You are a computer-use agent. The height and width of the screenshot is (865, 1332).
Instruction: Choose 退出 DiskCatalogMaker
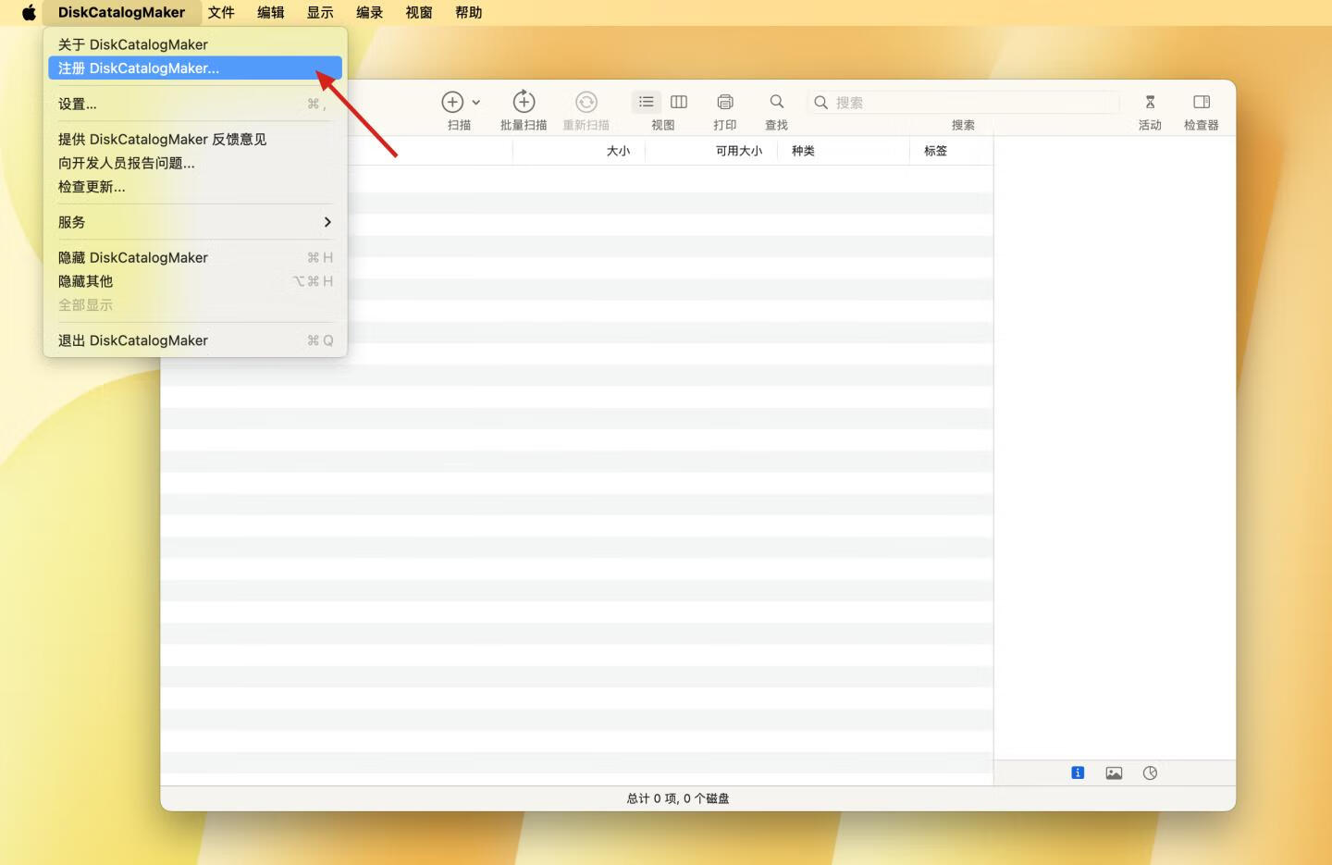pyautogui.click(x=195, y=340)
